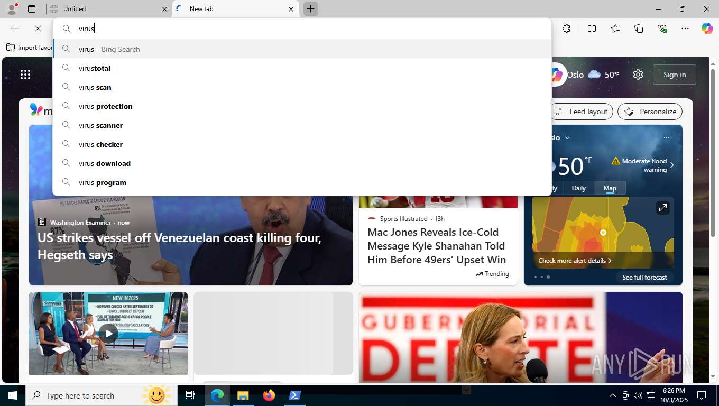Open Settings and more ellipsis menu

pos(685,29)
